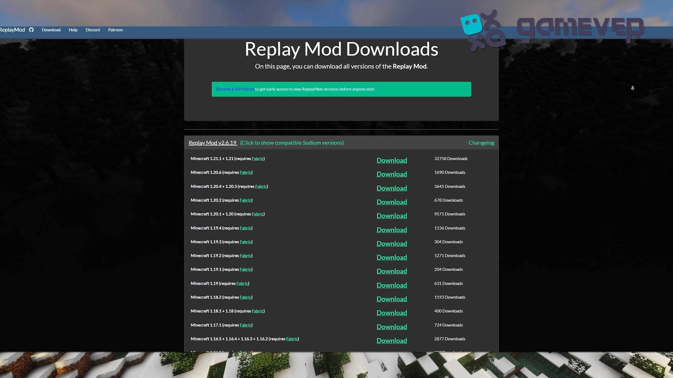Screen dimensions: 673x378
Task: Click the small download icon on the right edge
Action: point(633,88)
